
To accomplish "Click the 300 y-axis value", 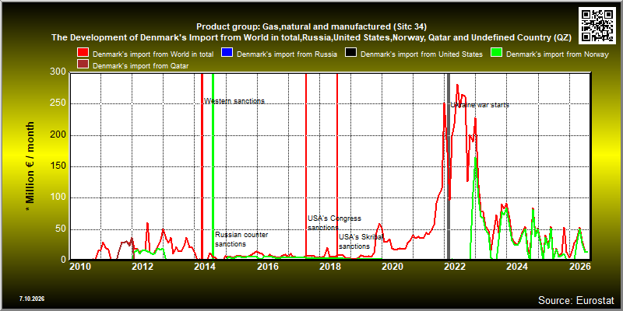I will tap(59, 73).
